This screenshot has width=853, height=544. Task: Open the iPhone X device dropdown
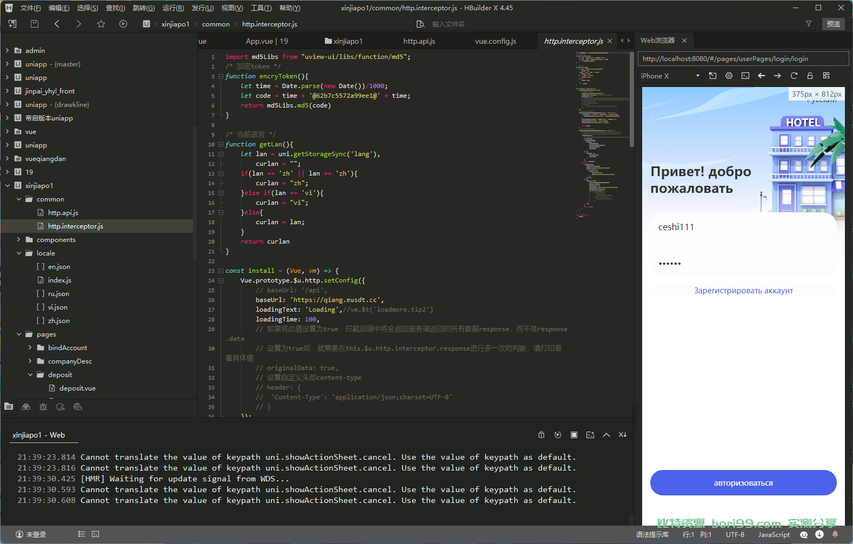tap(670, 76)
